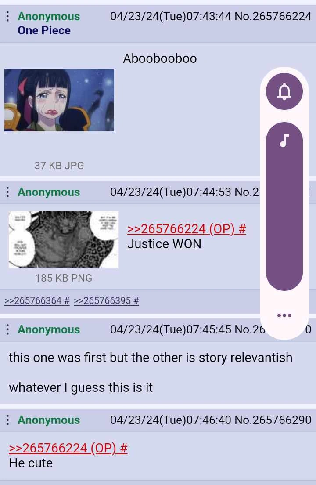
Task: Open the three-dot more options in volume panel
Action: tap(284, 315)
